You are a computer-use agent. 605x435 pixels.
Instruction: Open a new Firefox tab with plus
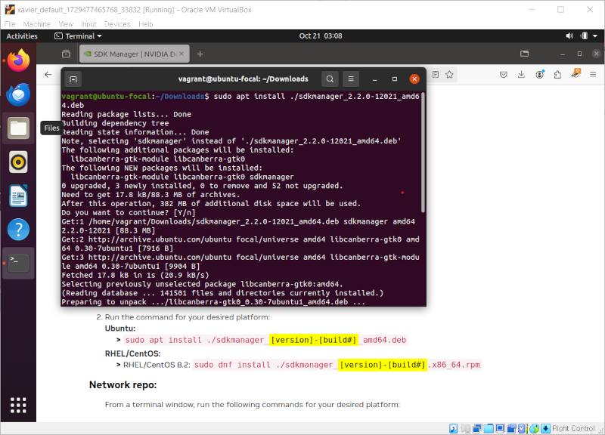tap(200, 54)
